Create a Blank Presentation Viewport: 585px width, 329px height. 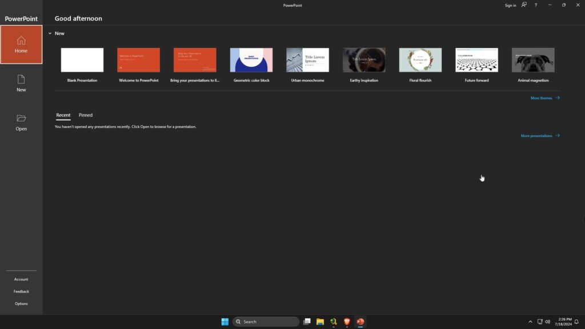[x=82, y=65]
